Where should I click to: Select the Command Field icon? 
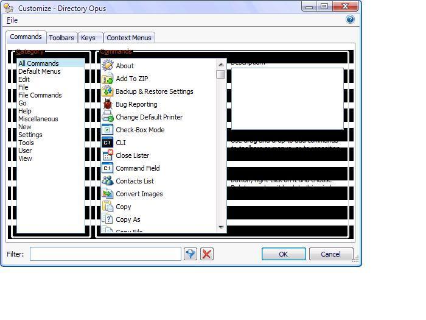pos(108,168)
